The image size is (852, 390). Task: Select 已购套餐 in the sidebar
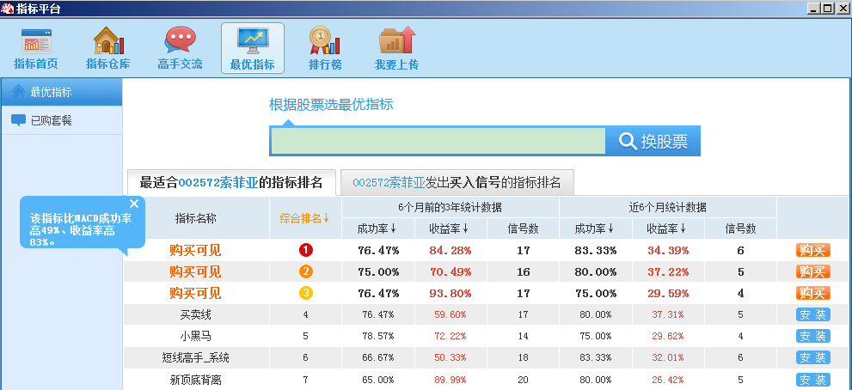tap(51, 120)
